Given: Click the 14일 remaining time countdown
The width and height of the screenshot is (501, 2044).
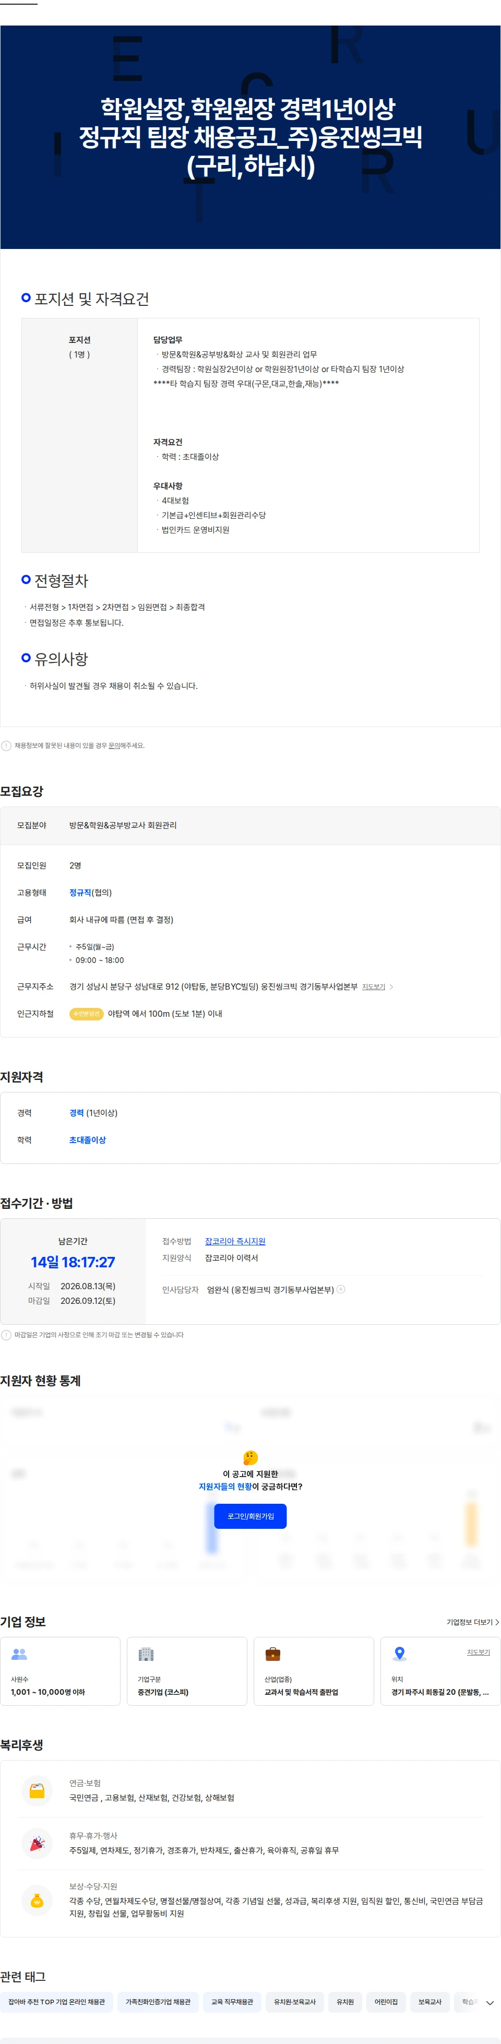Looking at the screenshot, I should point(73,1263).
